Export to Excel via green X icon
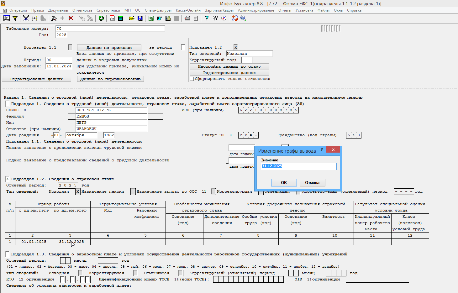 click(151, 18)
